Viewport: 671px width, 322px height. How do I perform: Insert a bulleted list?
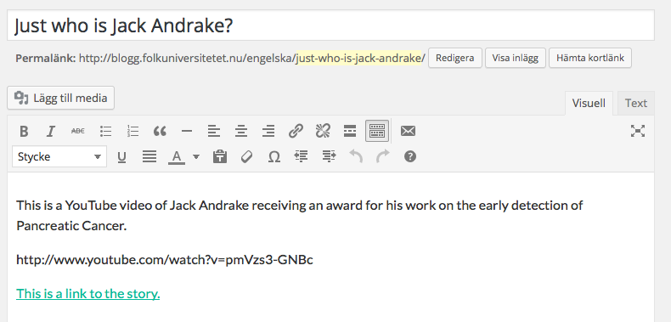pos(105,131)
